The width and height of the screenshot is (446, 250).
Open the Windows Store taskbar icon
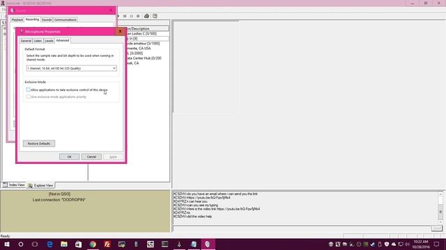[x=78, y=244]
